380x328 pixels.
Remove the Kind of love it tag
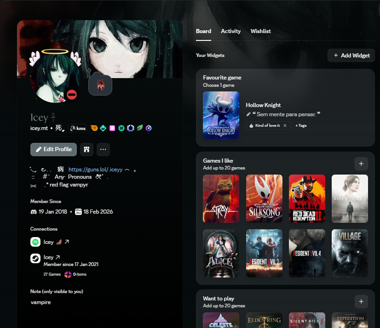coord(285,125)
